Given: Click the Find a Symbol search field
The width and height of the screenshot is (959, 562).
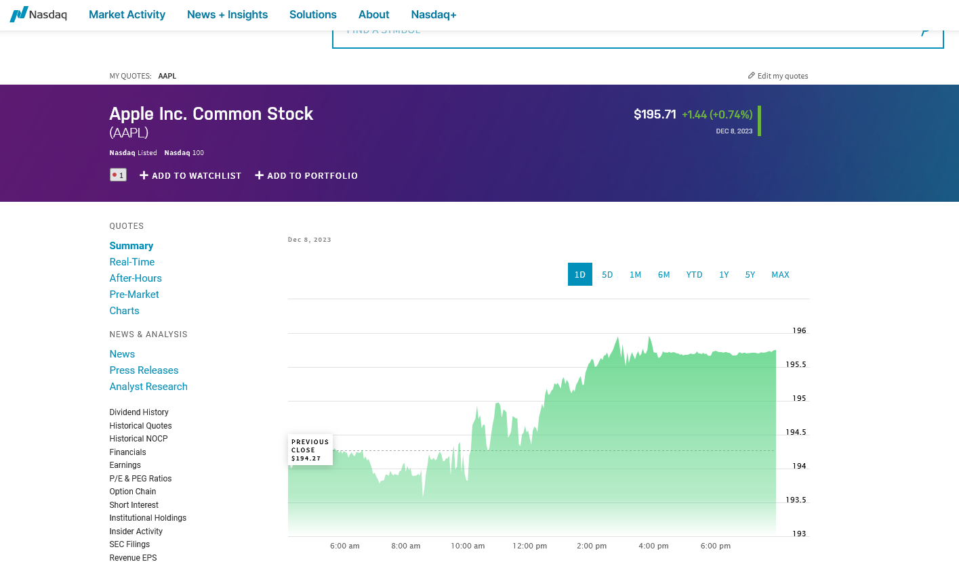Looking at the screenshot, I should pos(638,39).
